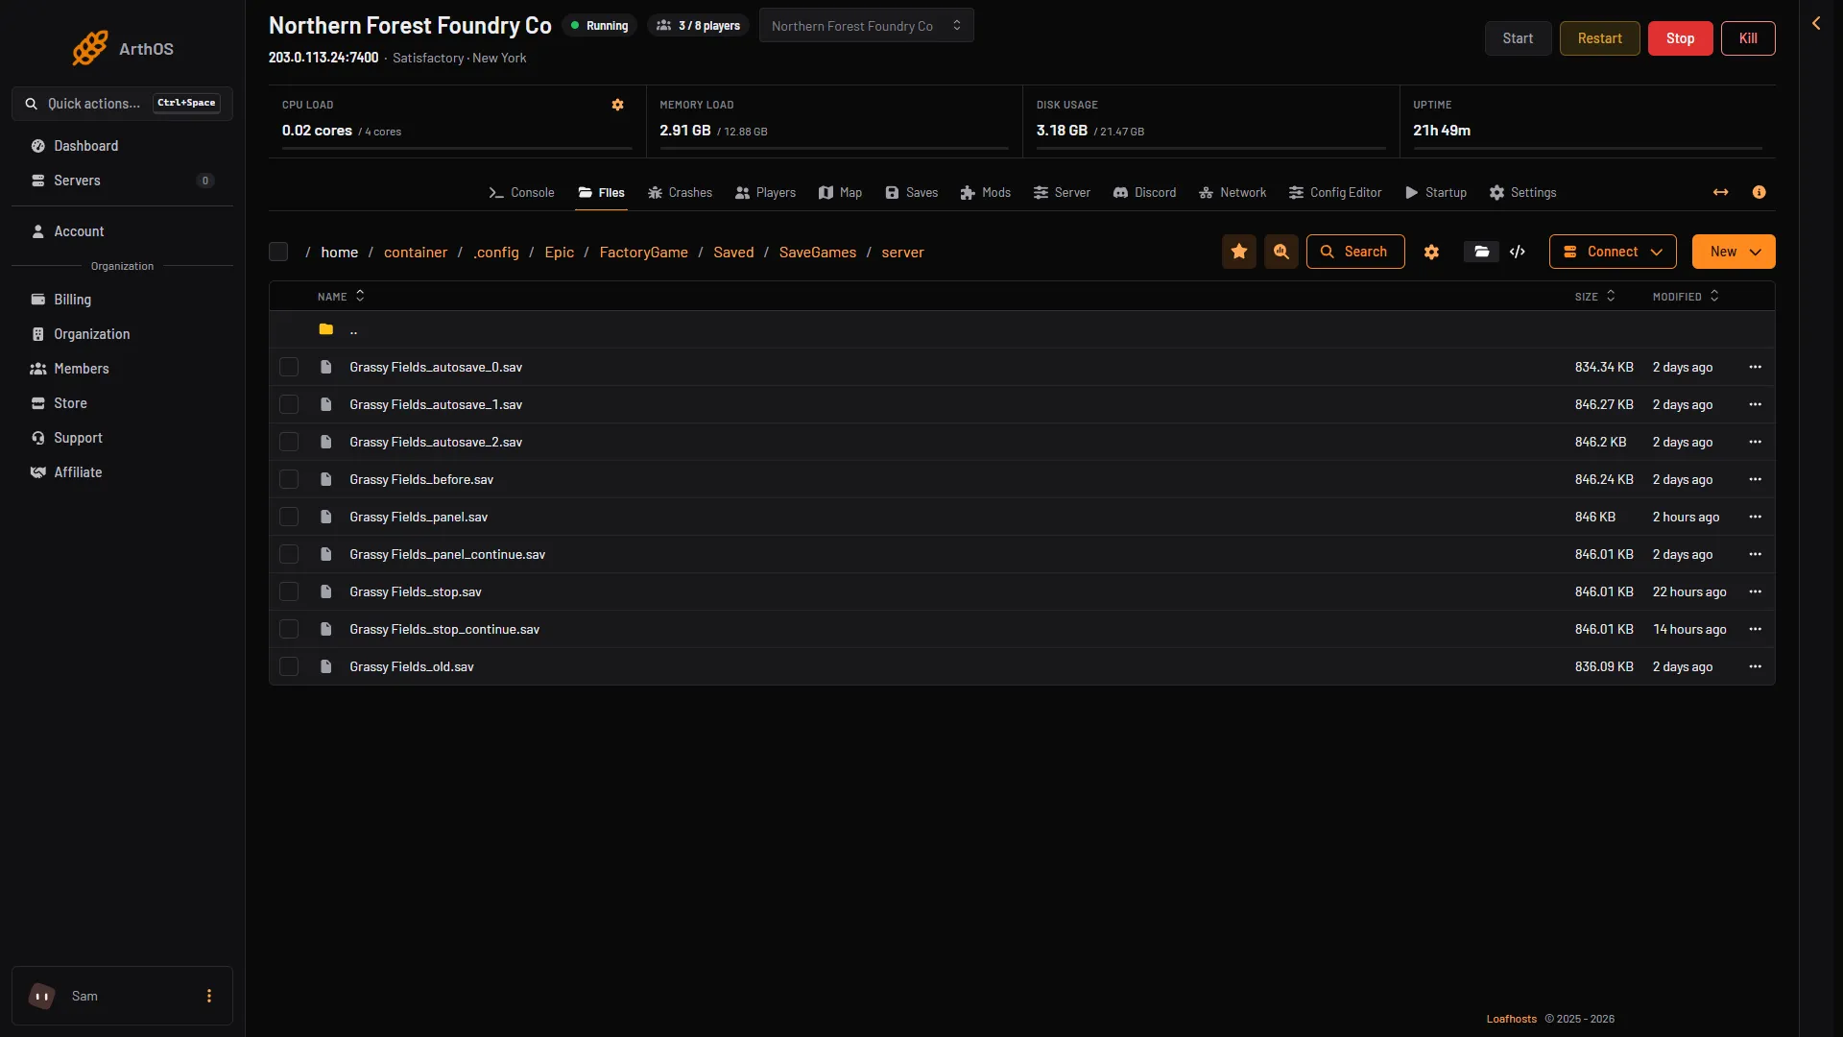
Task: Click the Restart server button
Action: click(1599, 38)
